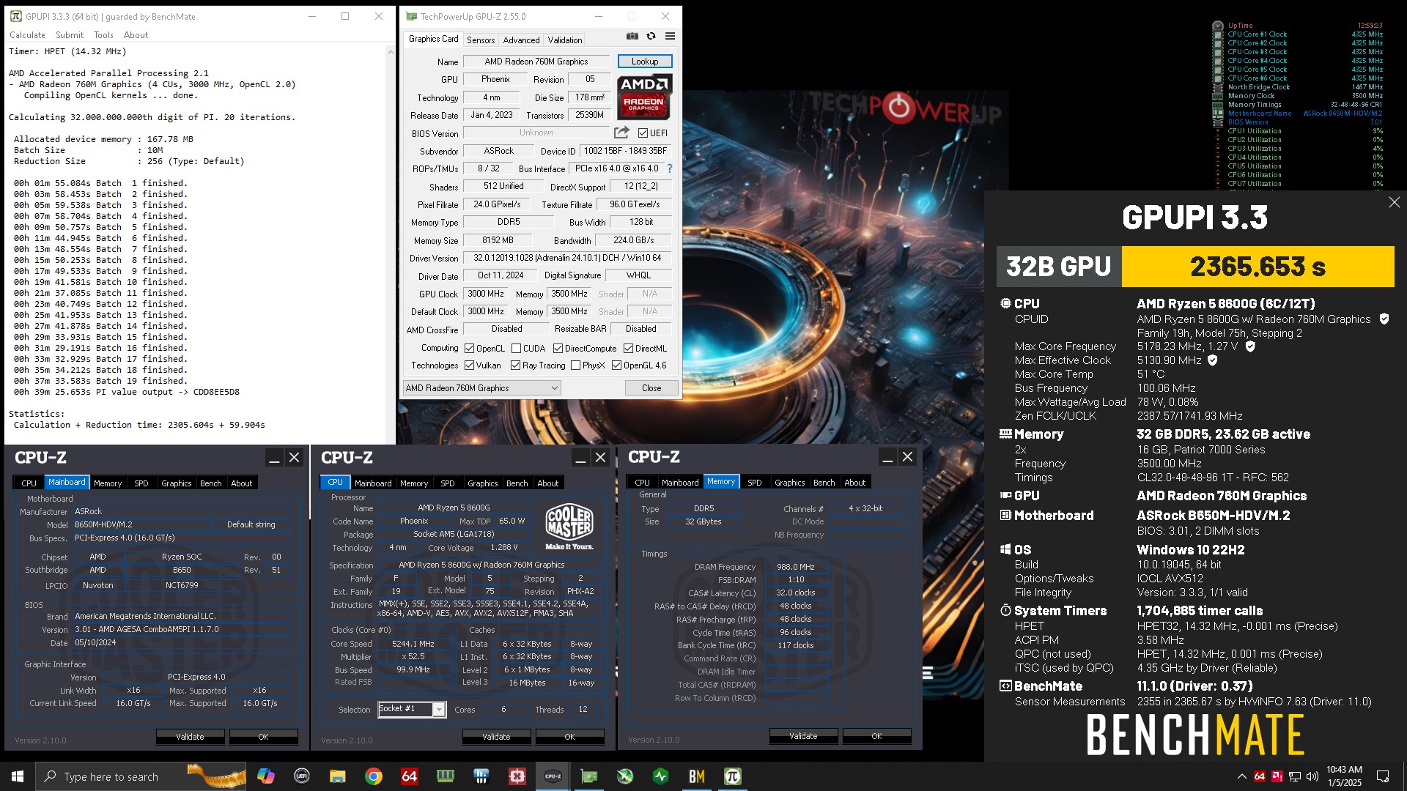
Task: Open the green memory module taskbar icon
Action: click(445, 776)
